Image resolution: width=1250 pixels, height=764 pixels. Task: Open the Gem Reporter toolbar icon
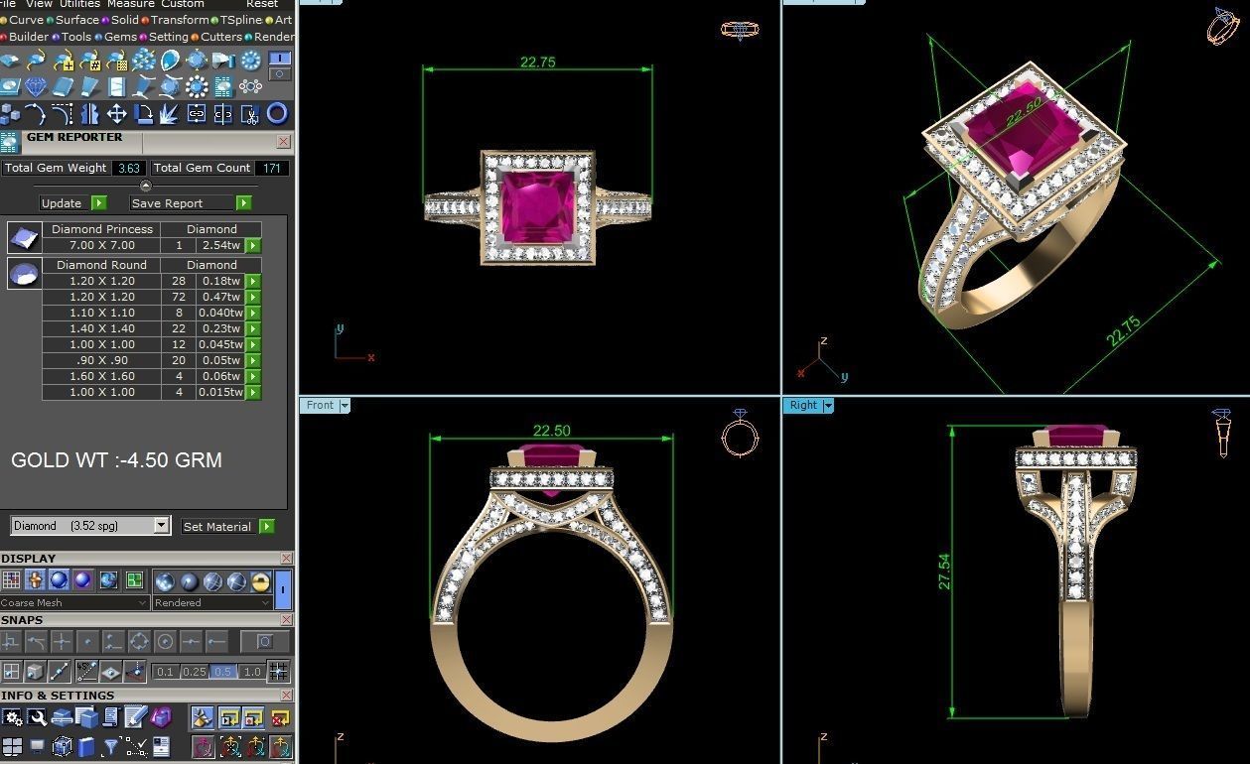point(223,86)
